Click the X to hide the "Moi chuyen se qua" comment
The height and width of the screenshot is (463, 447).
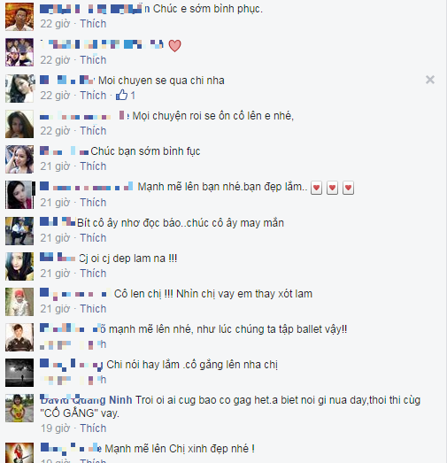point(430,80)
